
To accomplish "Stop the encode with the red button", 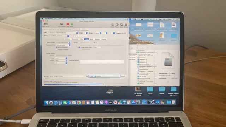I will (x=68, y=24).
